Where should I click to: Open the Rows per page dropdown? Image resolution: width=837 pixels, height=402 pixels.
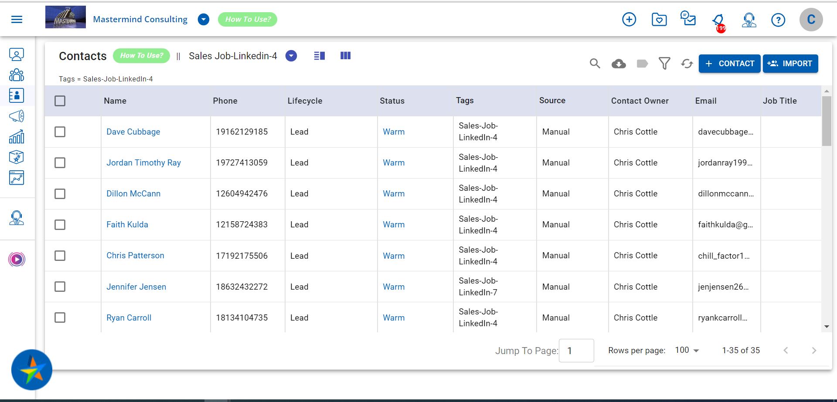[687, 350]
